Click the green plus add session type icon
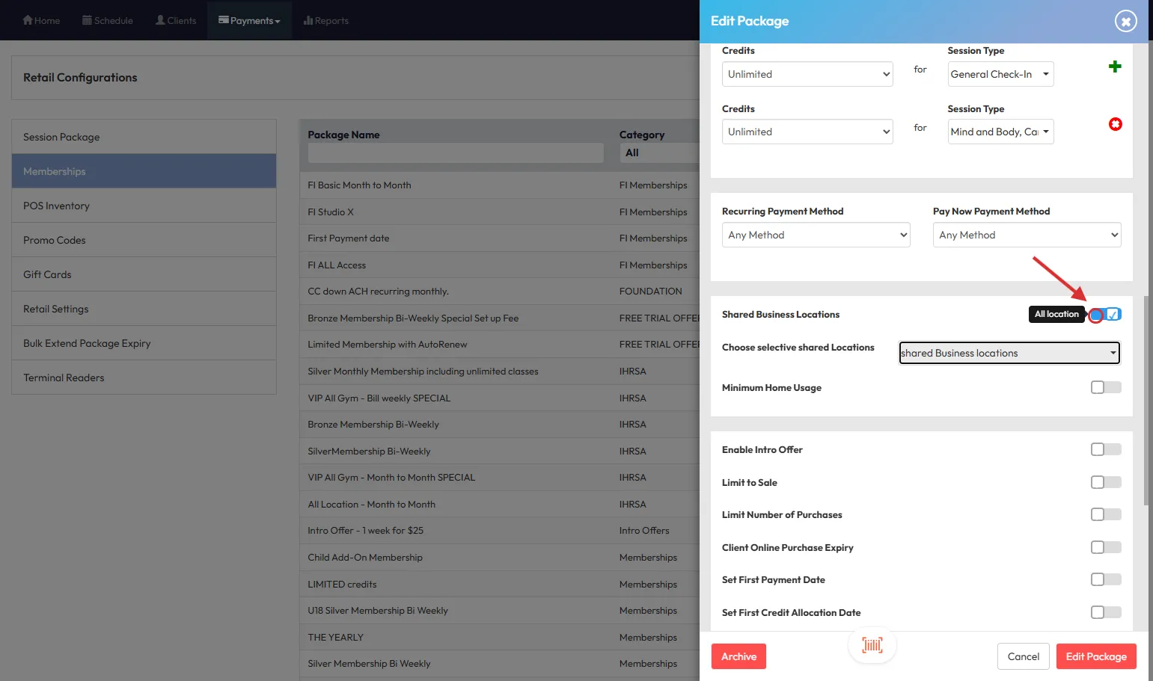Viewport: 1153px width, 681px height. 1115,67
